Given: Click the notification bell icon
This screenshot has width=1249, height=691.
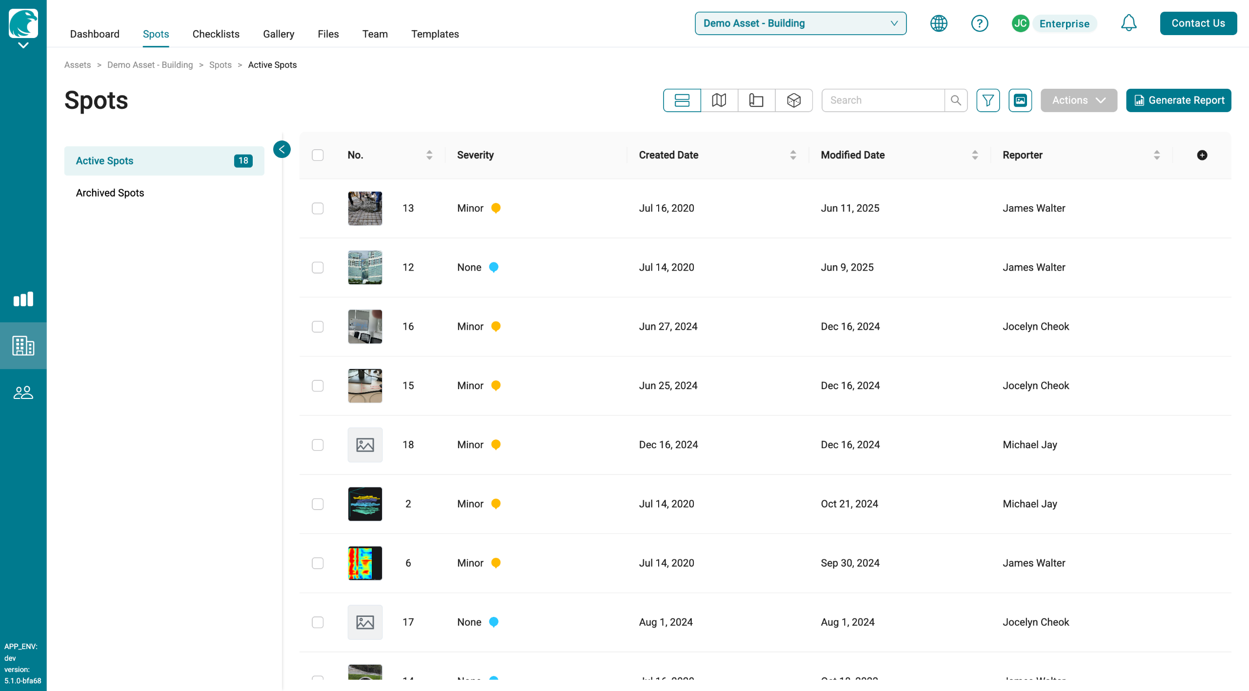Looking at the screenshot, I should click(x=1128, y=23).
